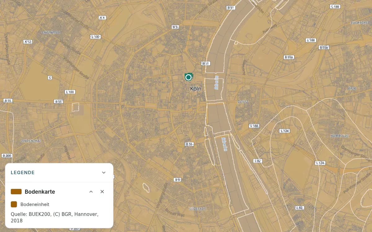The image size is (372, 232).
Task: Click the KALK district label
Action: pyautogui.click(x=352, y=88)
